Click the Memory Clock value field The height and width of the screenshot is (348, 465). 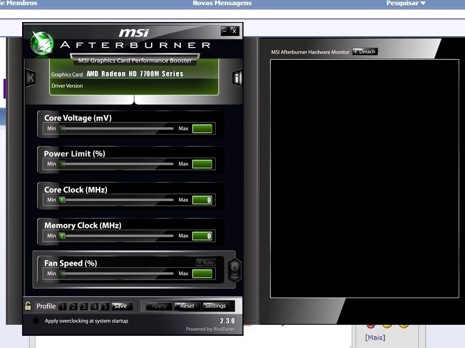[x=202, y=236]
